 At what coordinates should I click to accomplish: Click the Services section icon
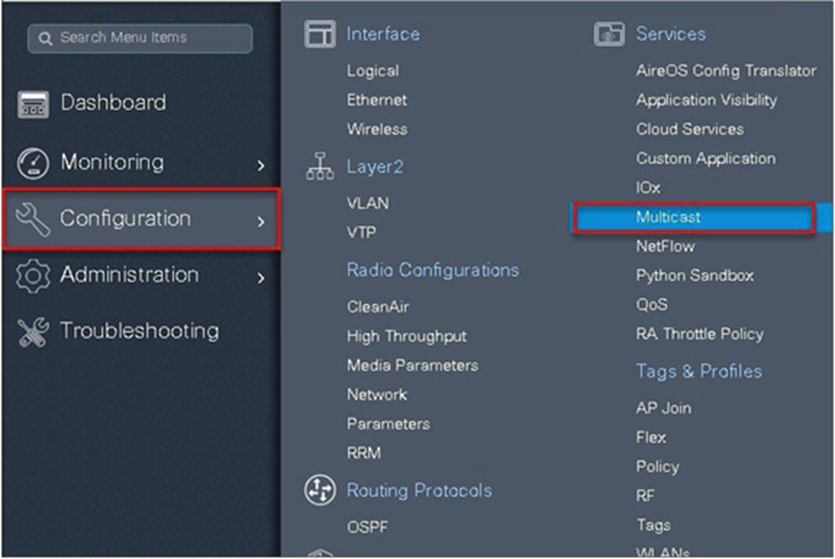(609, 34)
